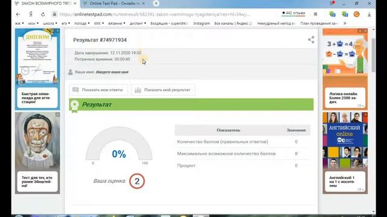Expand the вязание bookmarks folder
The height and width of the screenshot is (217, 387).
coord(117,24)
